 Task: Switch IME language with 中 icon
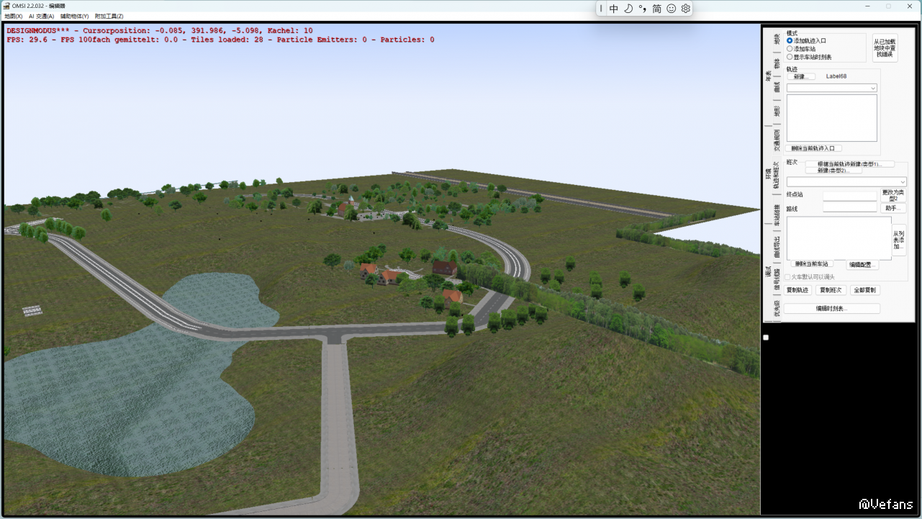(614, 9)
